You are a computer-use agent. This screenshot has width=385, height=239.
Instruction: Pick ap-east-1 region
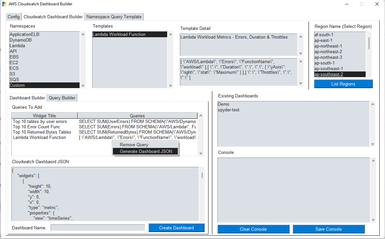340,41
